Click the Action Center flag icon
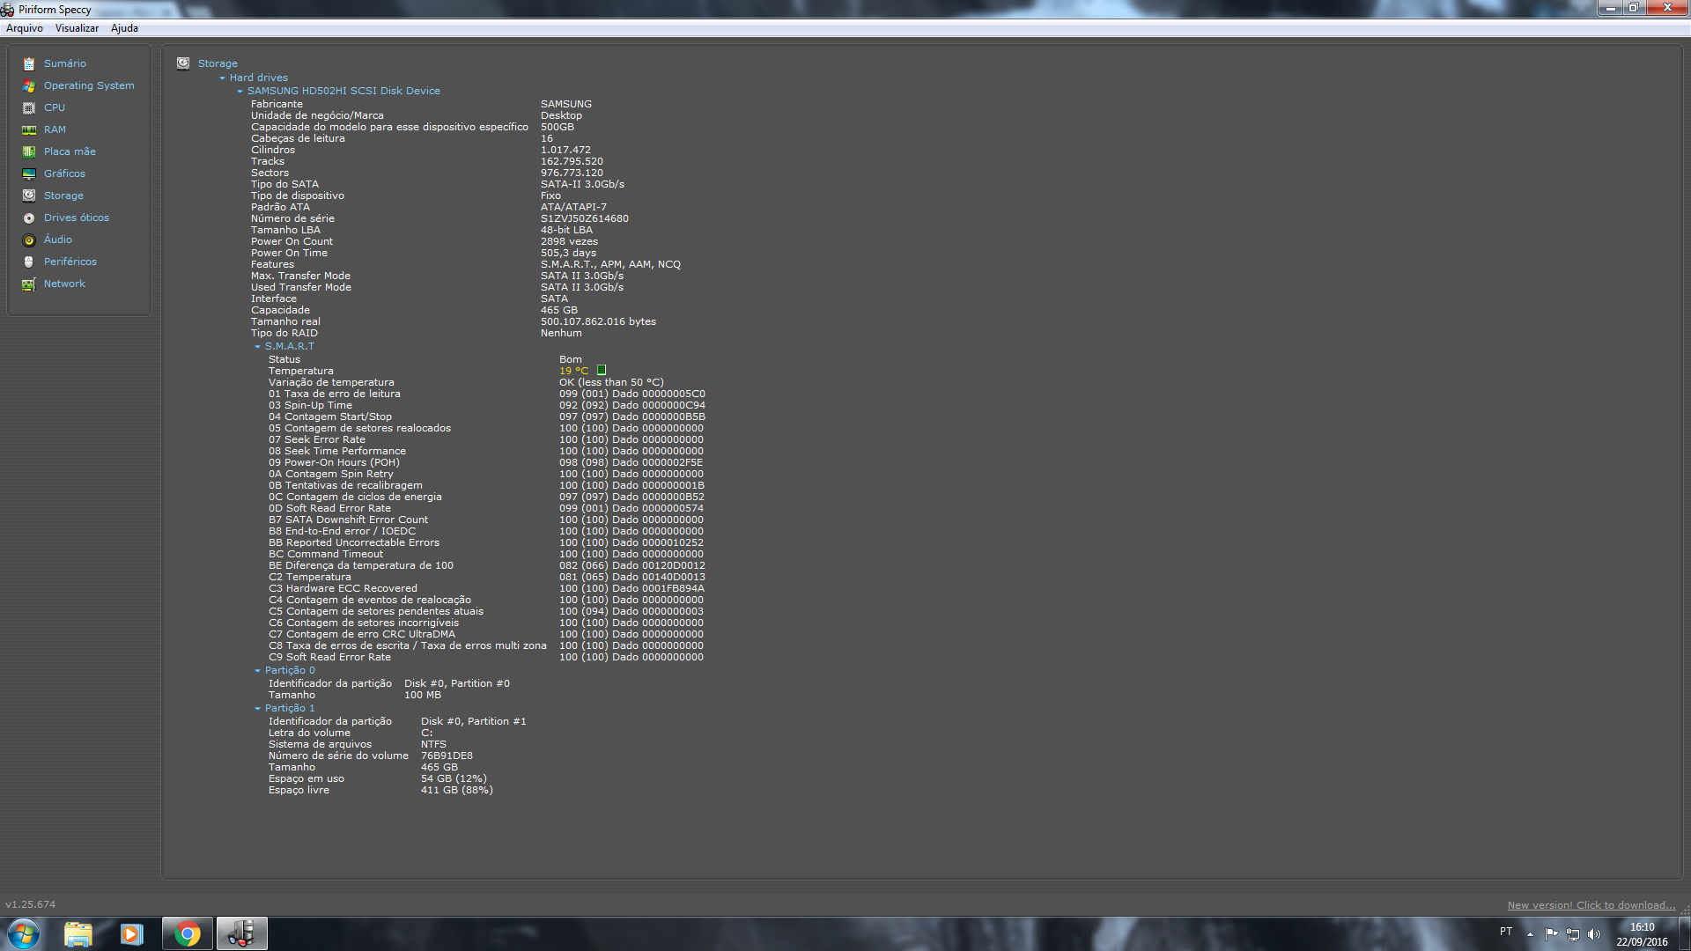Image resolution: width=1691 pixels, height=951 pixels. pos(1552,934)
